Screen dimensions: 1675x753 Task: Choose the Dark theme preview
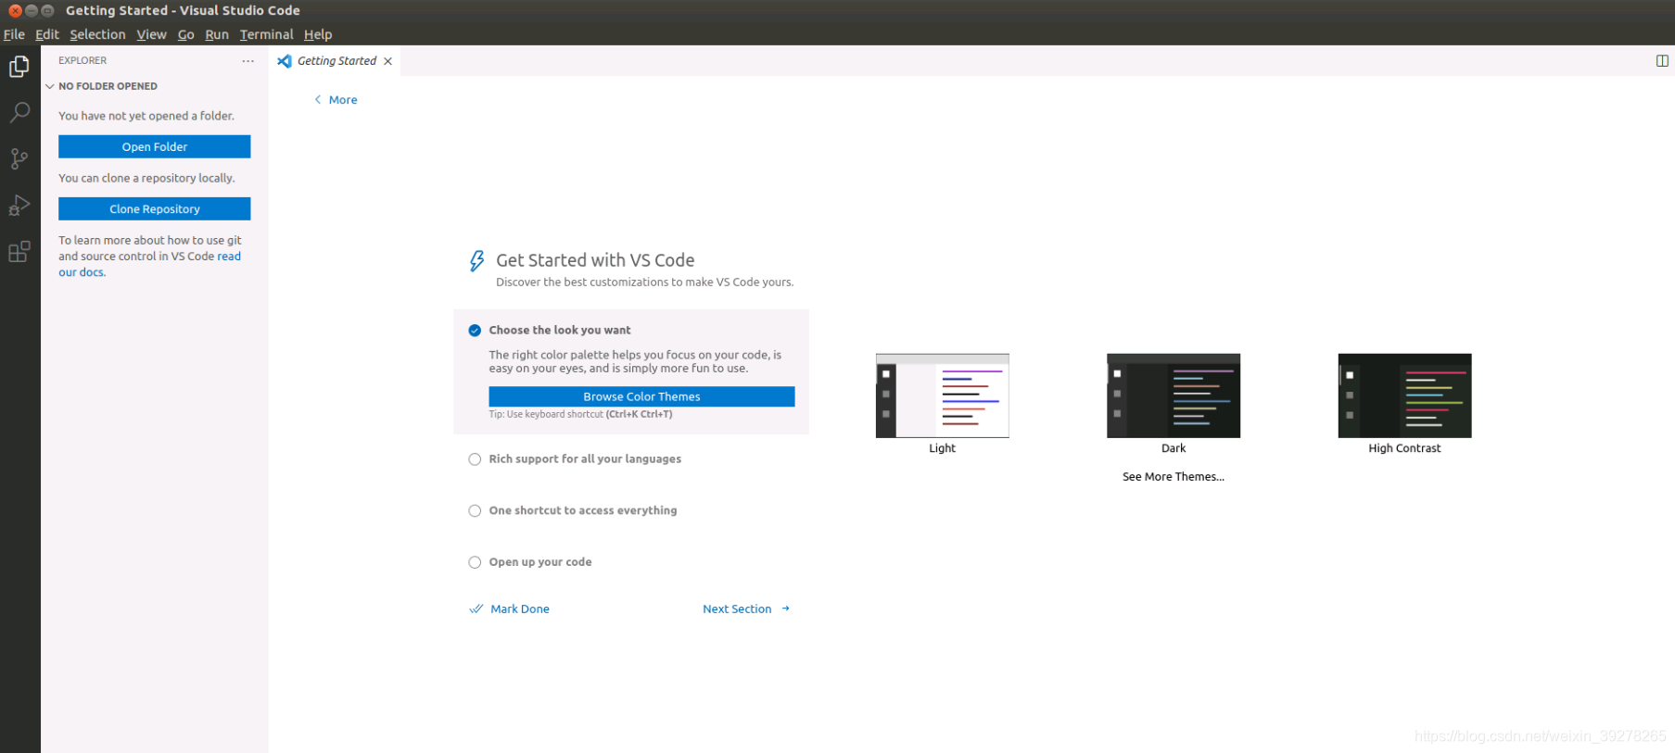1174,395
